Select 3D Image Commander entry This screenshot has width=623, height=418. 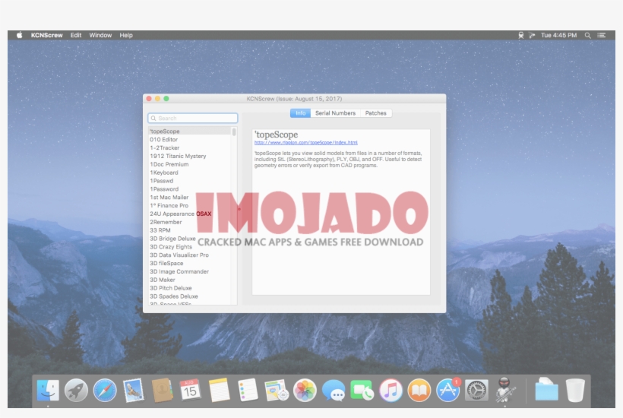[190, 272]
